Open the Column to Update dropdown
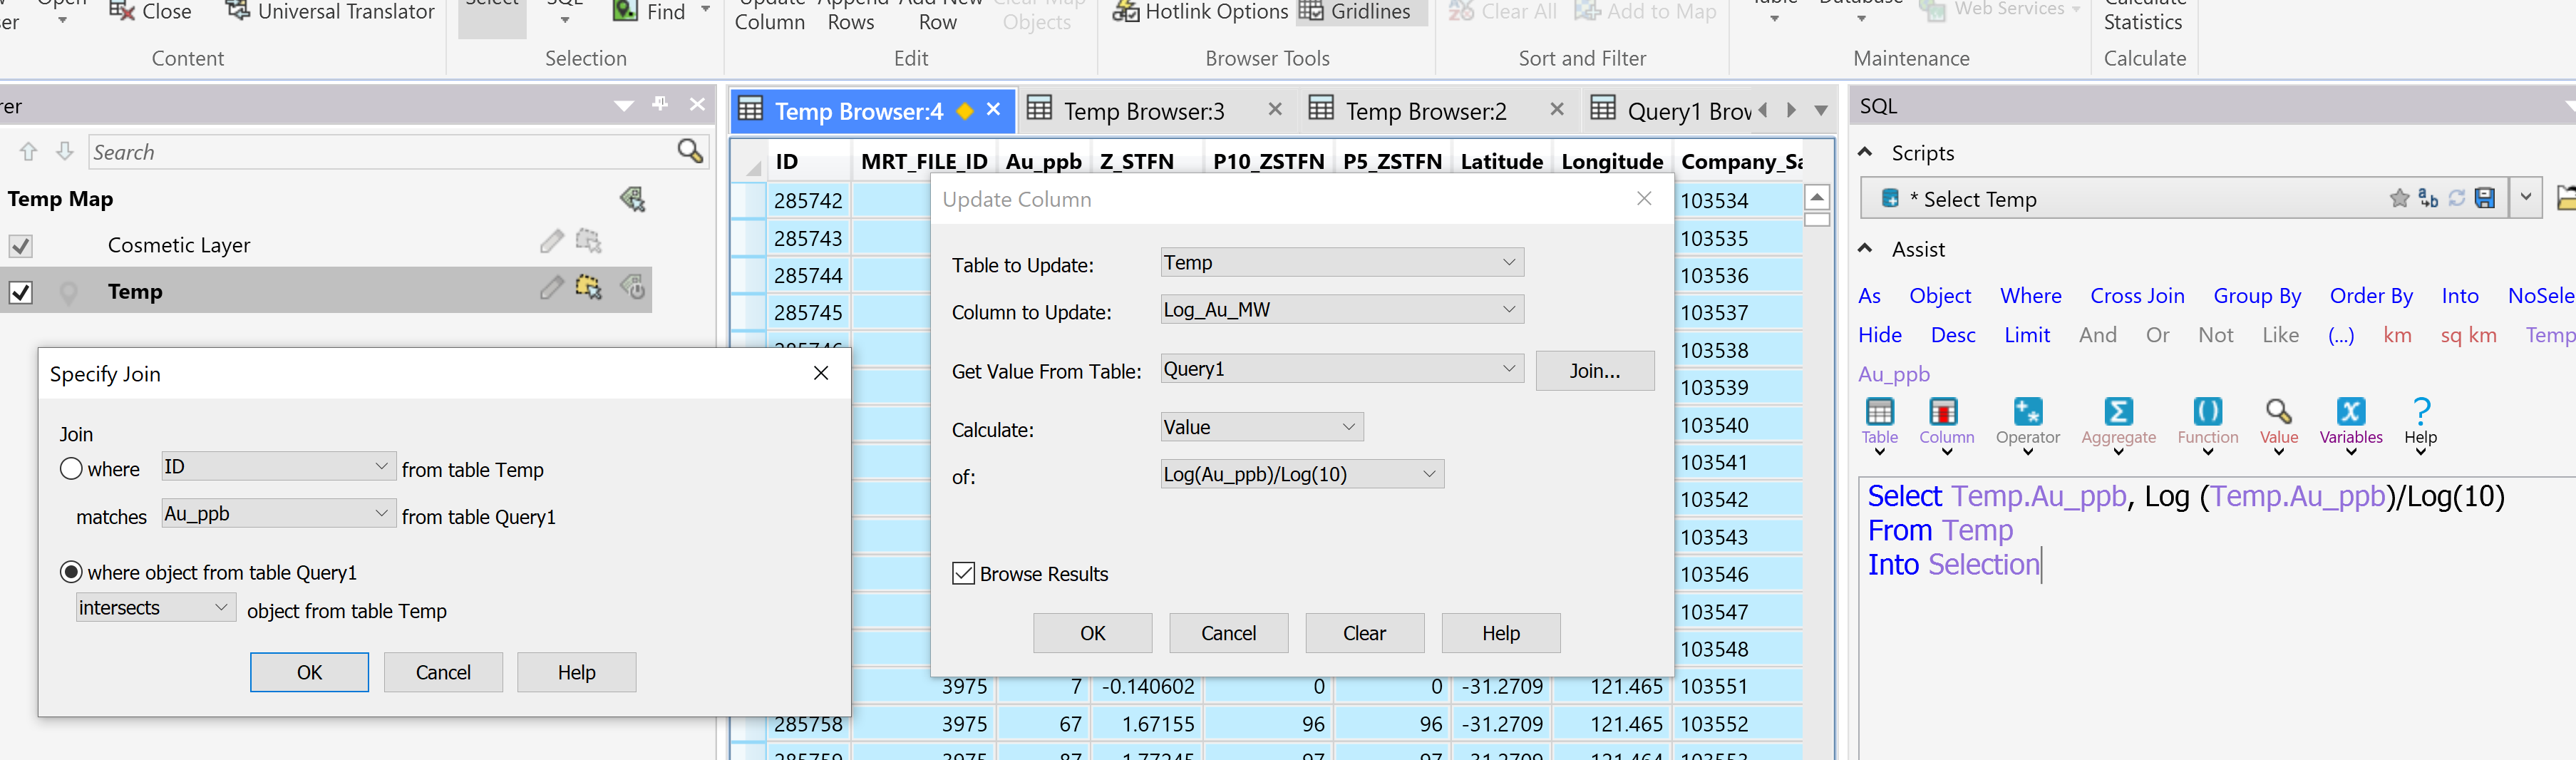 click(1342, 309)
